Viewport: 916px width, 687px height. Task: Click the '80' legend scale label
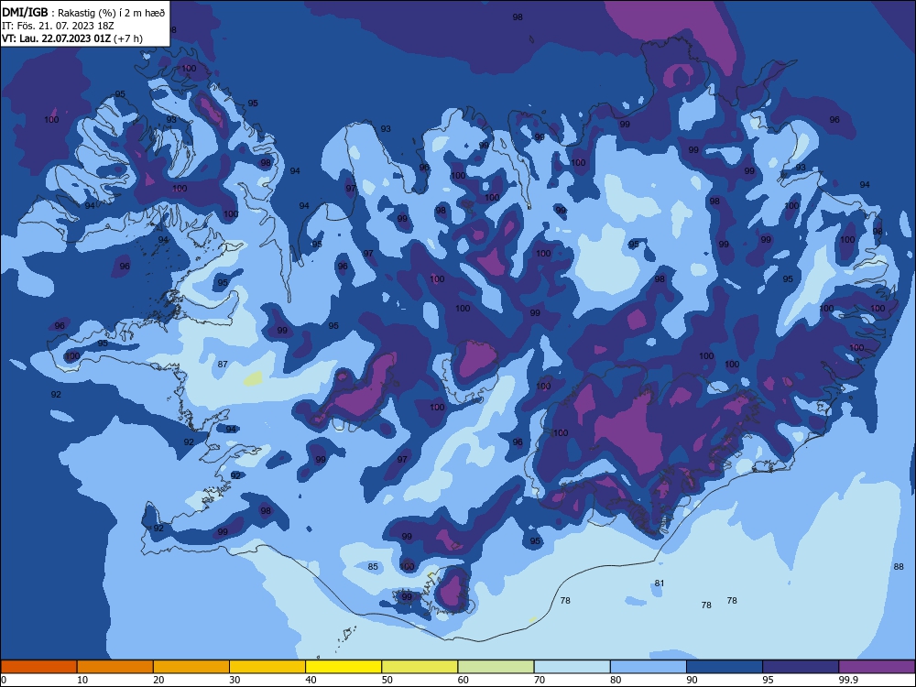pos(616,680)
